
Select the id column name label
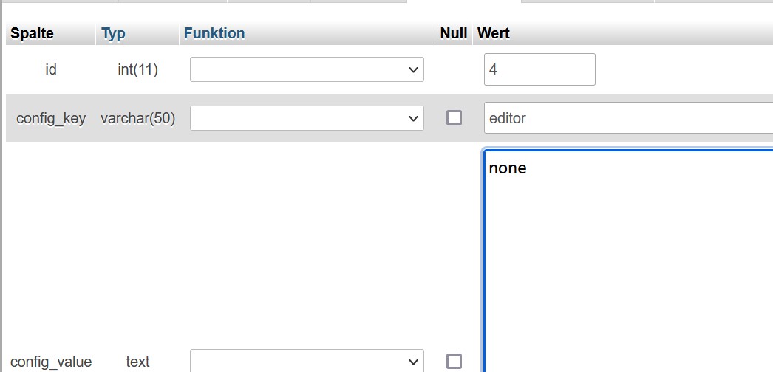pos(51,69)
